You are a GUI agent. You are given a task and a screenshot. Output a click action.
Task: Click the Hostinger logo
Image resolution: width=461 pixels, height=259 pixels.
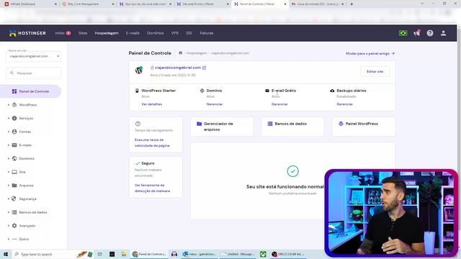point(27,33)
